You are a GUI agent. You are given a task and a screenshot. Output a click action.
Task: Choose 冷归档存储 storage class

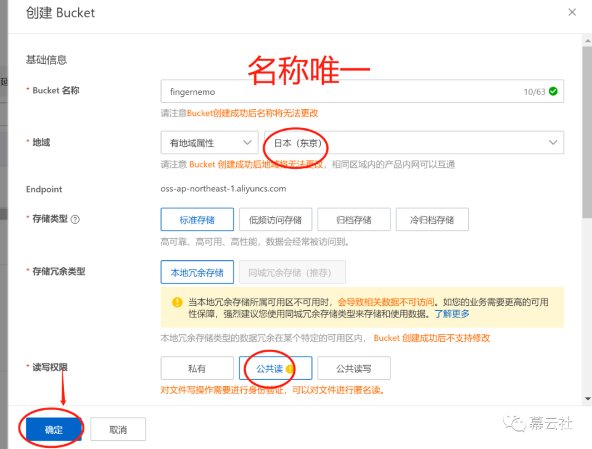(x=432, y=219)
